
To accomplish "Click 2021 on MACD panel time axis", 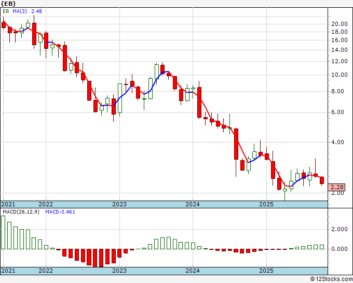I will 8,271.
